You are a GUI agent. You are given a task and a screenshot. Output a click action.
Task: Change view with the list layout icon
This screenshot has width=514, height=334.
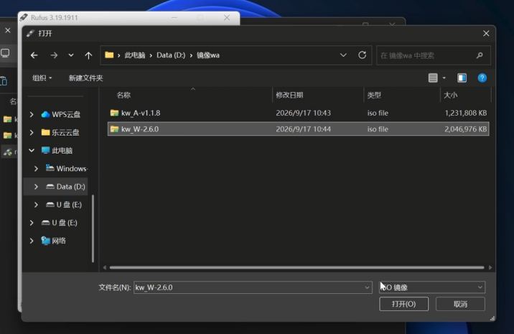[433, 78]
